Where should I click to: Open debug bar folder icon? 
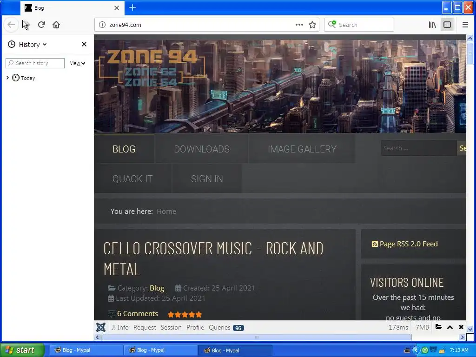(438, 327)
